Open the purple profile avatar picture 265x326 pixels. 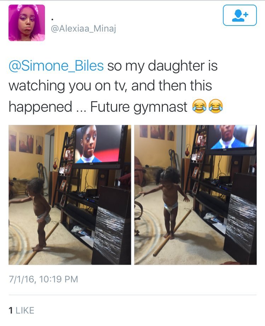point(27,23)
